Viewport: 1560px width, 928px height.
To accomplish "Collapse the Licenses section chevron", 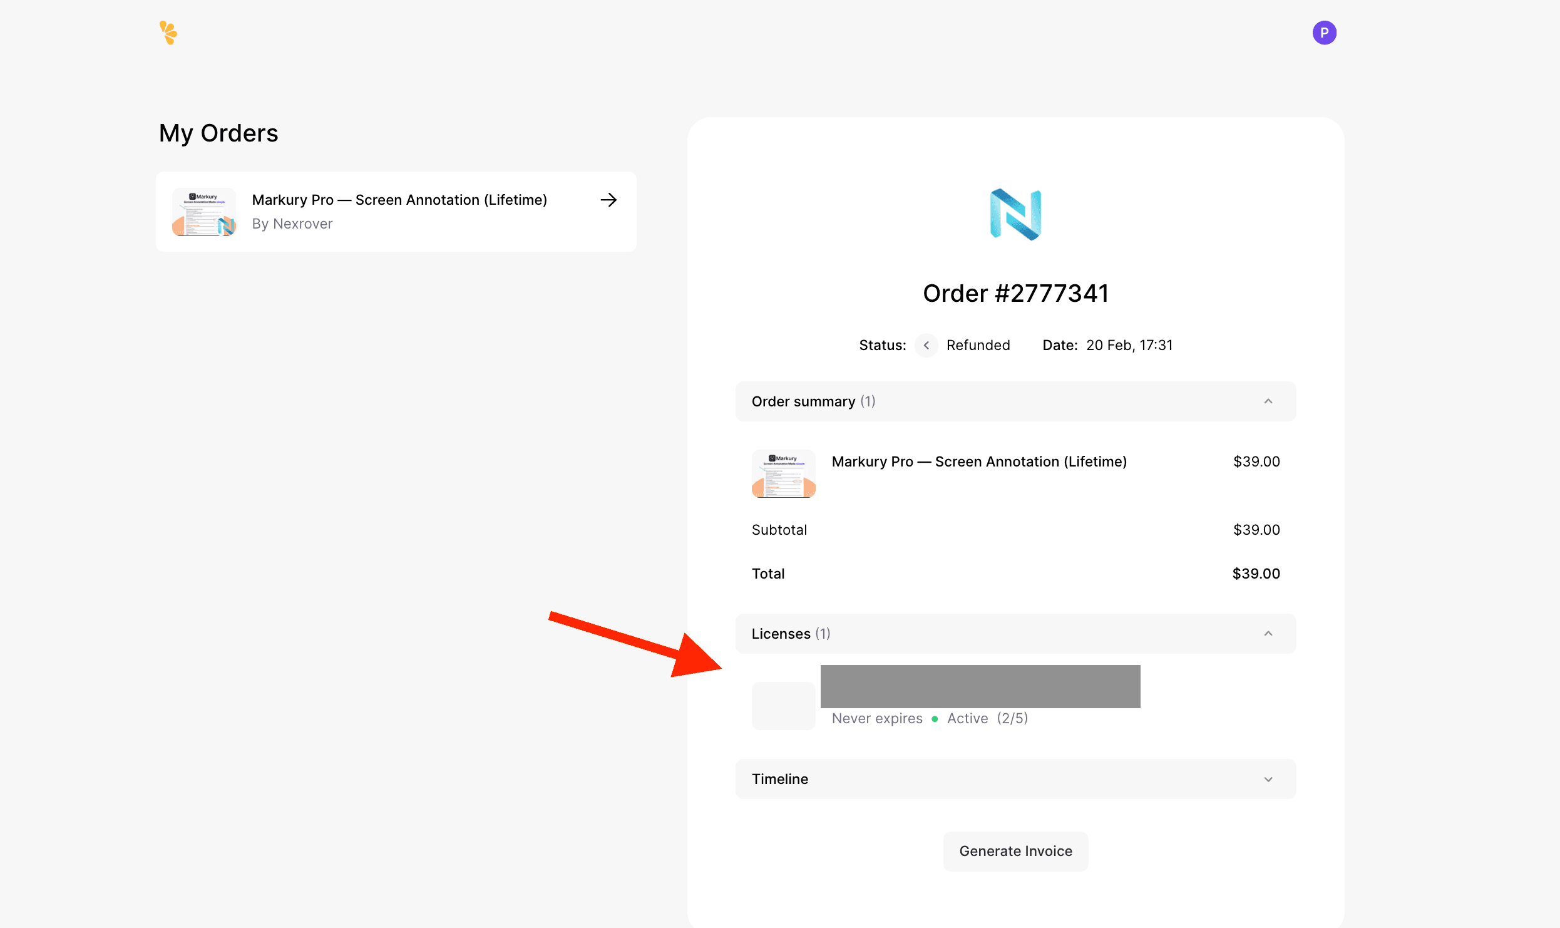I will [1268, 634].
